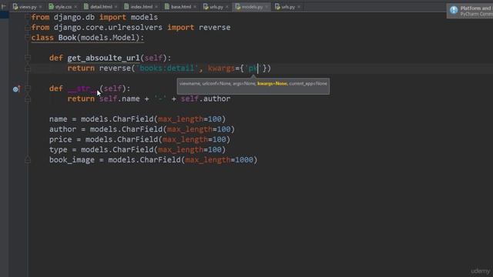Click the style.css file type icon
The height and width of the screenshot is (277, 493).
[52, 7]
